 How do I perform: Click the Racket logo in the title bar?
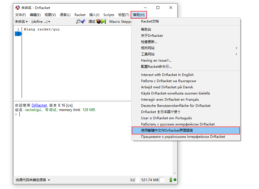coord(17,8)
